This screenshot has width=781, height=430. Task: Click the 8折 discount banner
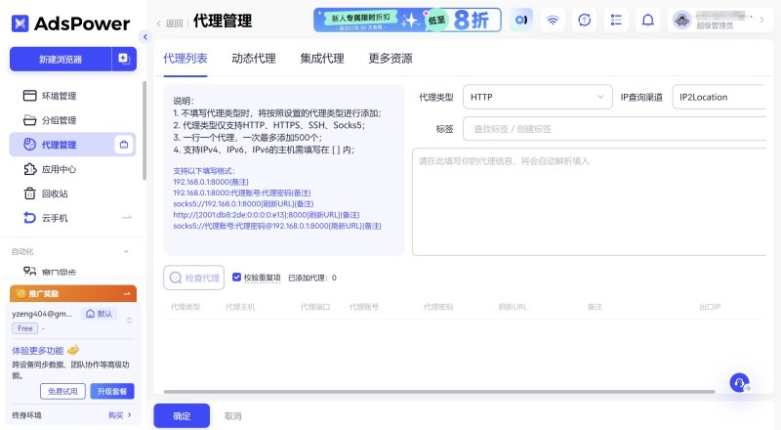tap(407, 20)
